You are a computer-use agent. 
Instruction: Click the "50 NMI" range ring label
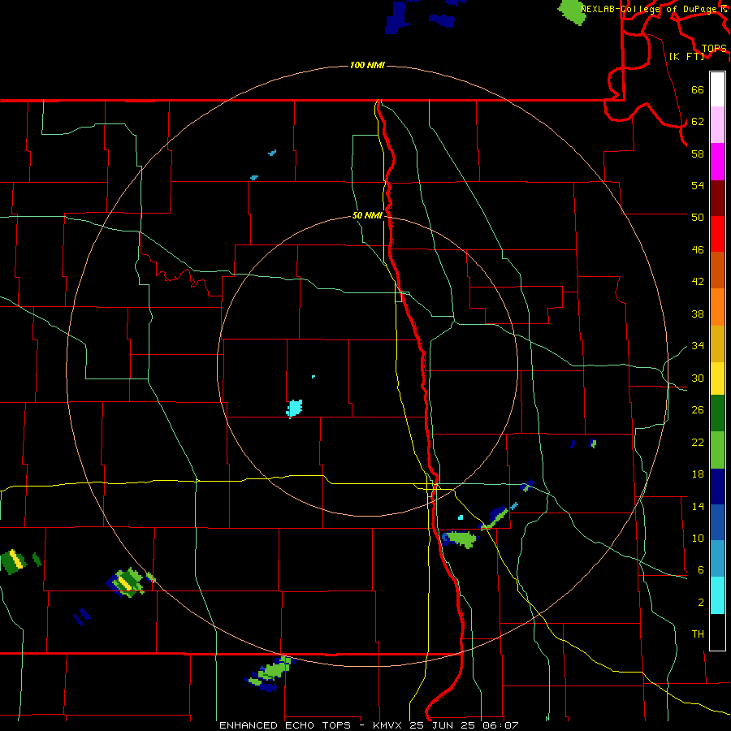pos(367,215)
